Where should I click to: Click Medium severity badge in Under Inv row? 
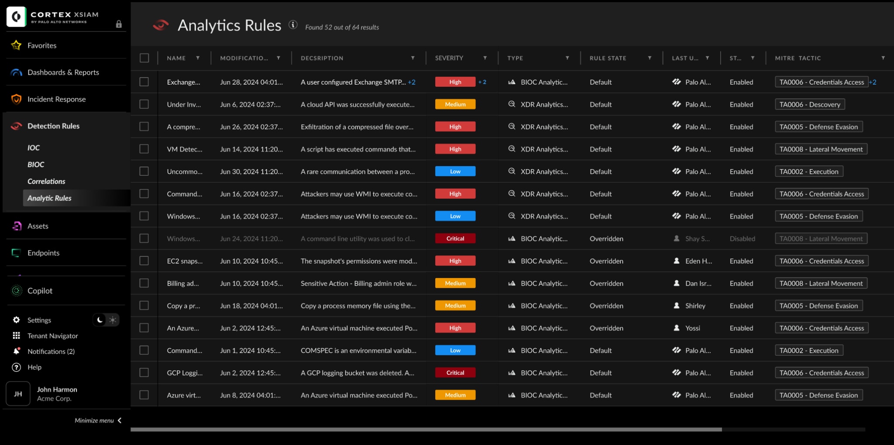pyautogui.click(x=455, y=104)
